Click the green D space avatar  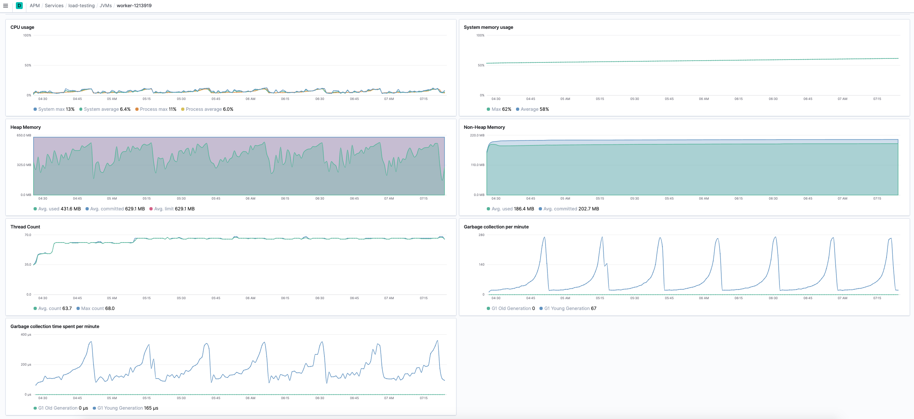pos(19,5)
